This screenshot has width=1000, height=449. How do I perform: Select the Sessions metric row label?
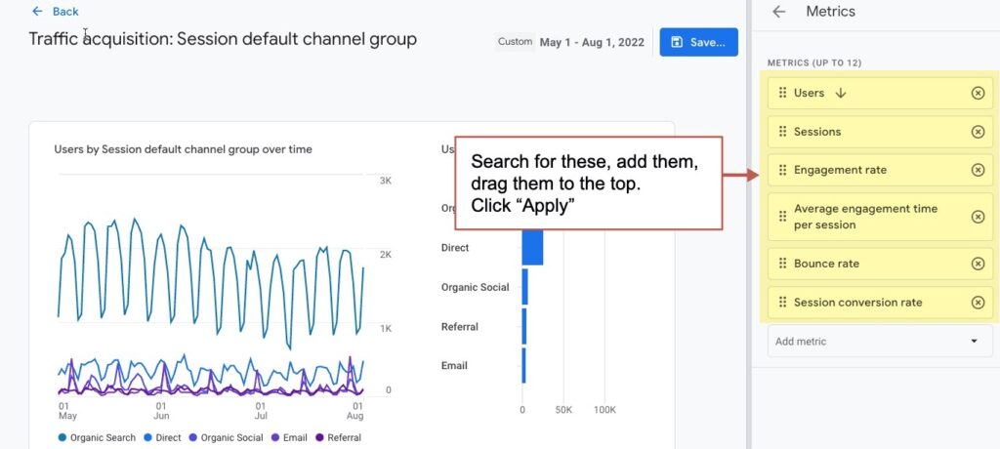click(x=817, y=132)
